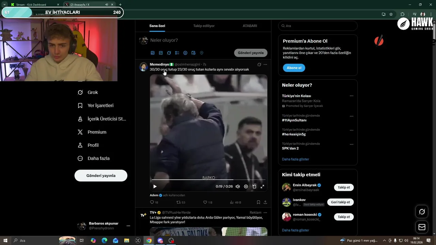Switch to Stream - Kick Dashboard browser tab
The height and width of the screenshot is (245, 436).
click(x=34, y=5)
